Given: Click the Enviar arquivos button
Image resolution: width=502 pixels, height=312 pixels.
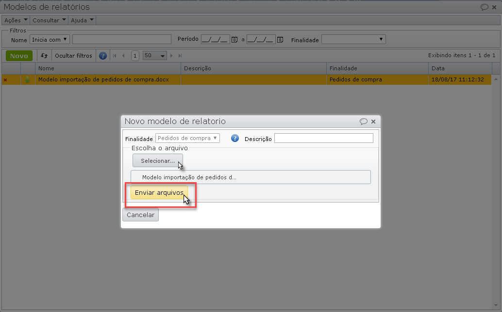Looking at the screenshot, I should click(x=159, y=192).
